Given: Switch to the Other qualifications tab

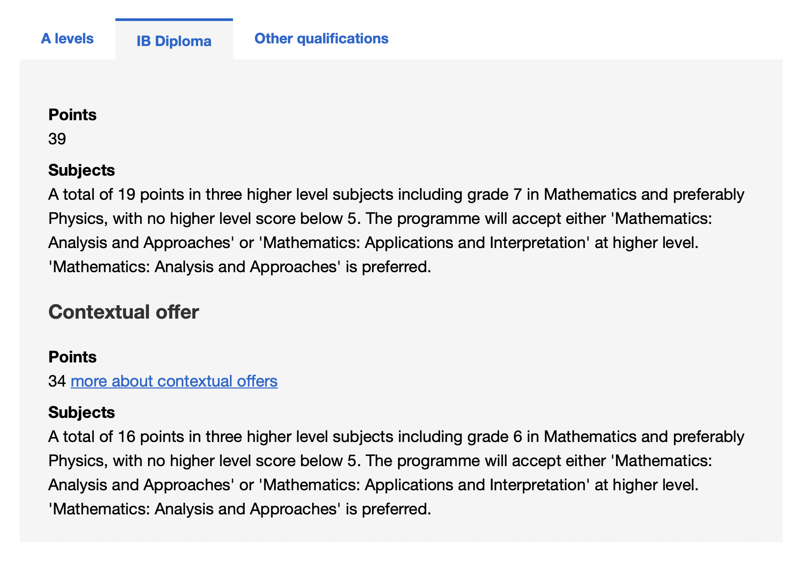Looking at the screenshot, I should pyautogui.click(x=321, y=38).
